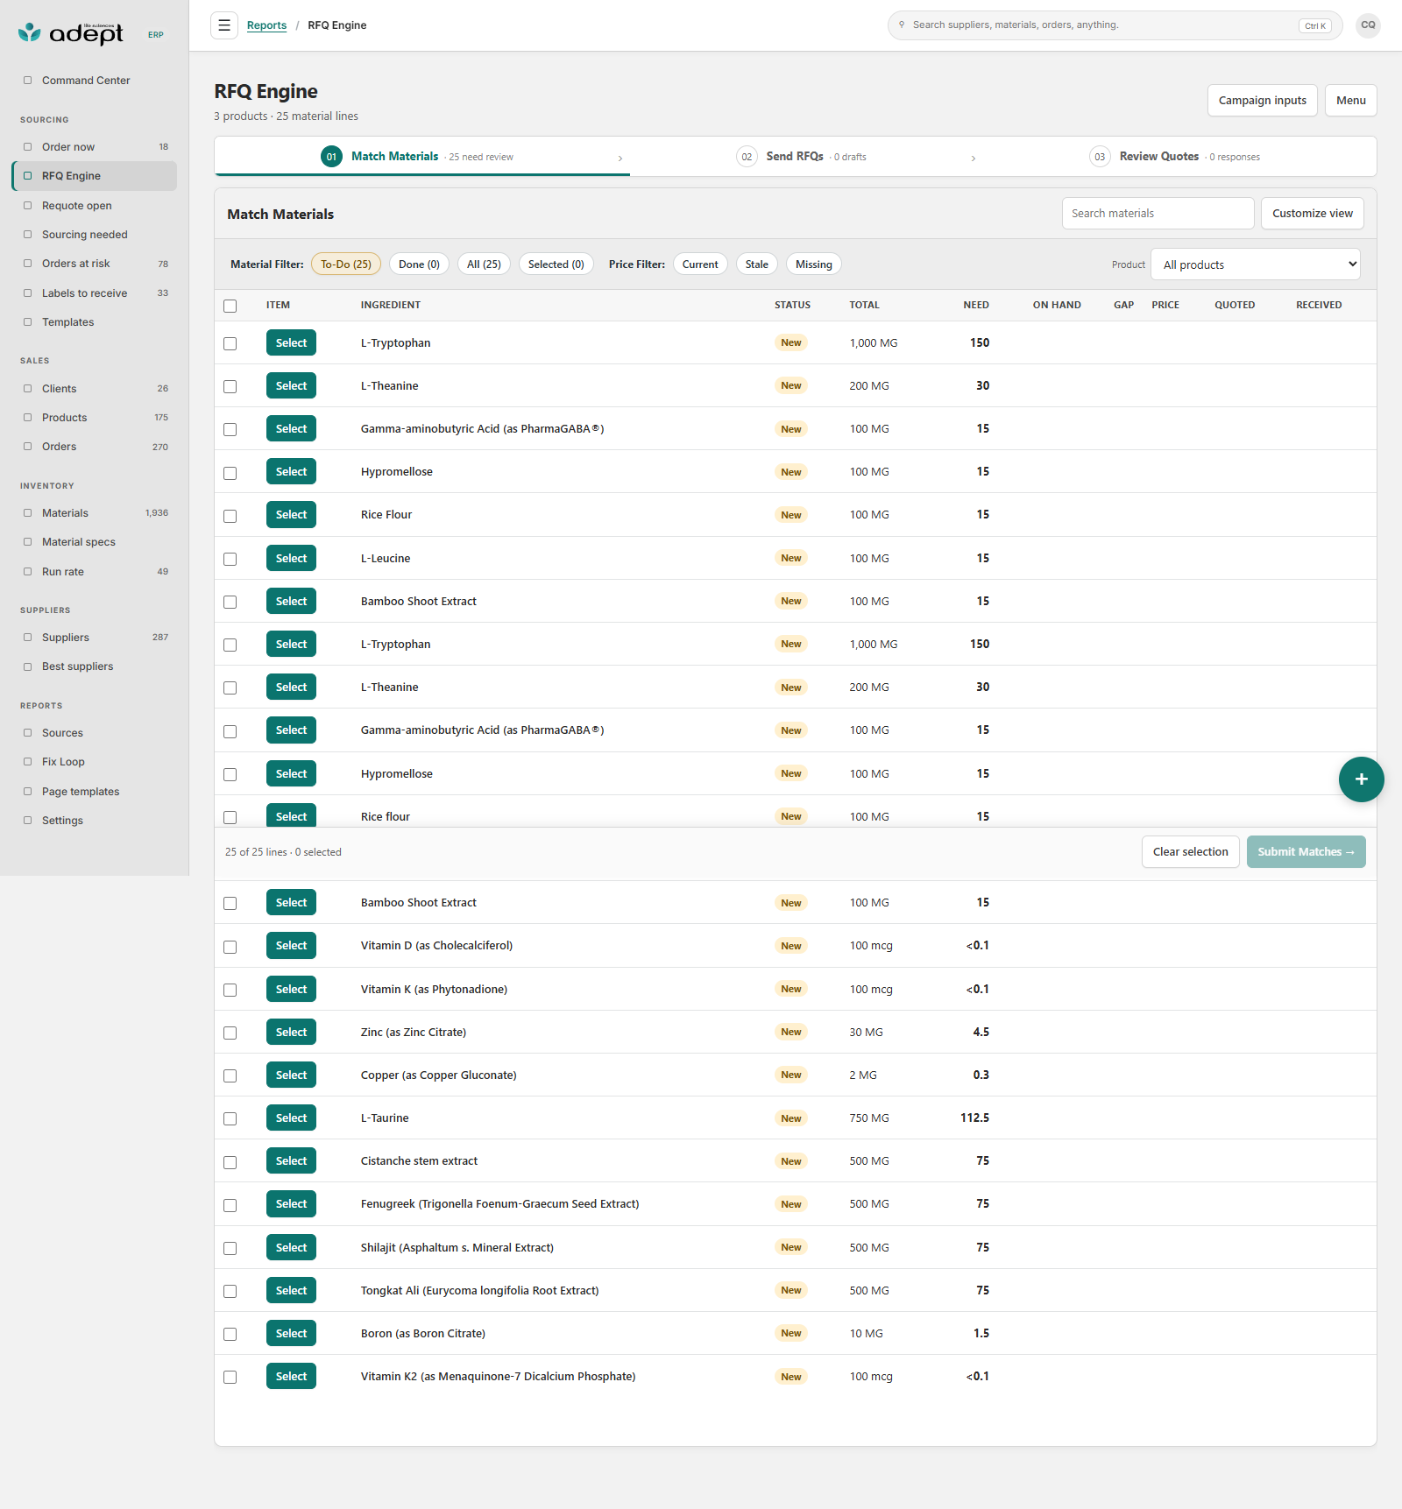Toggle the hamburger sidebar menu icon
This screenshot has width=1402, height=1509.
pos(224,25)
